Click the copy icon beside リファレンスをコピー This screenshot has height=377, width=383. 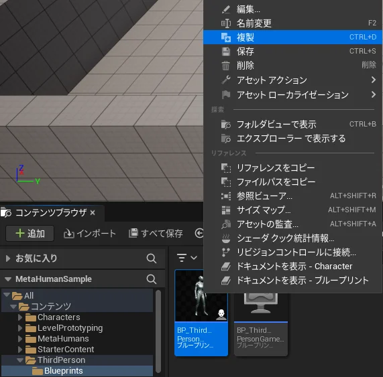225,168
